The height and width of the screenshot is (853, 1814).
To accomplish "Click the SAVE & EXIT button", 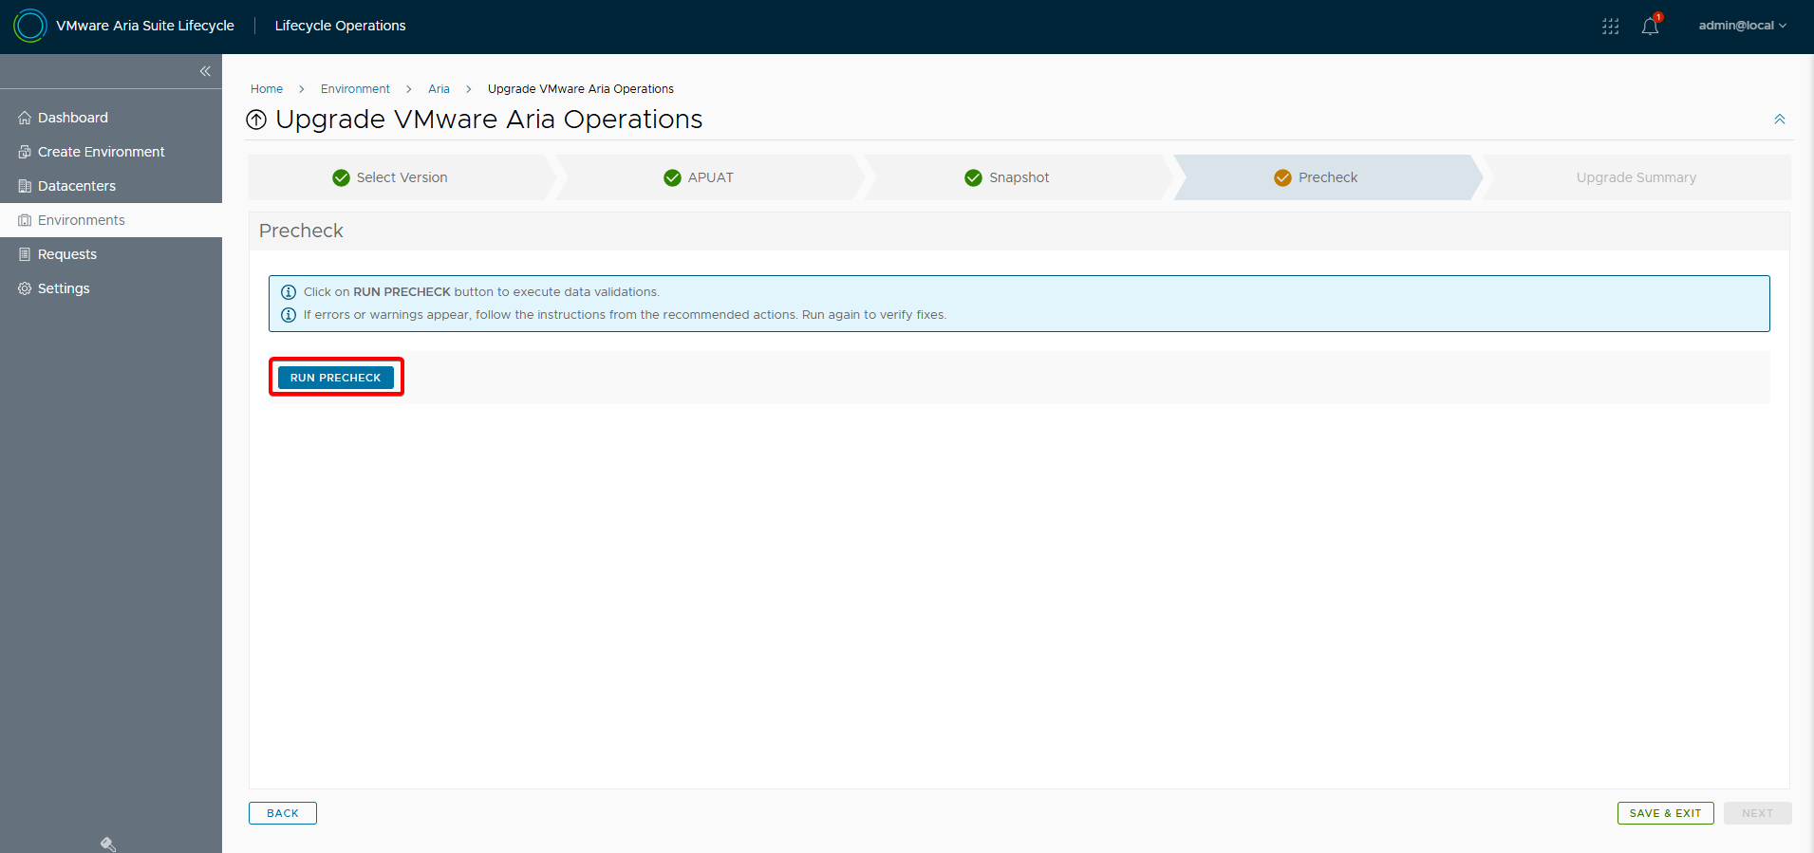I will click(x=1665, y=813).
